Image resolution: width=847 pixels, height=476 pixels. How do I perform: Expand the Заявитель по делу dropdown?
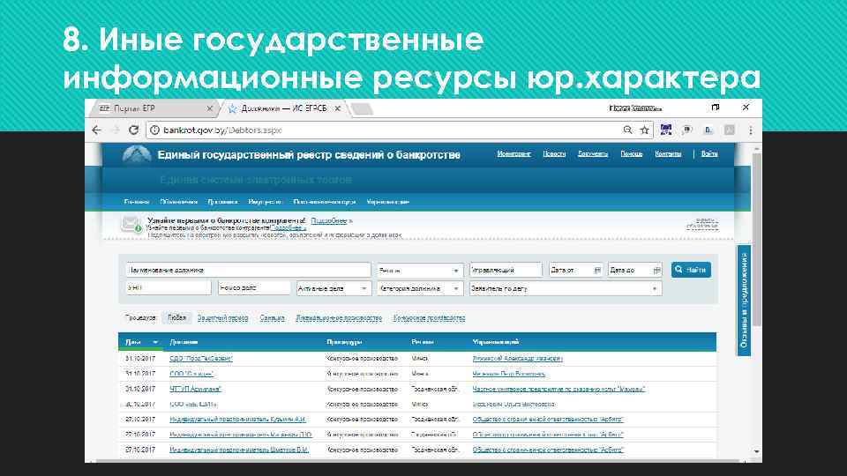[566, 288]
